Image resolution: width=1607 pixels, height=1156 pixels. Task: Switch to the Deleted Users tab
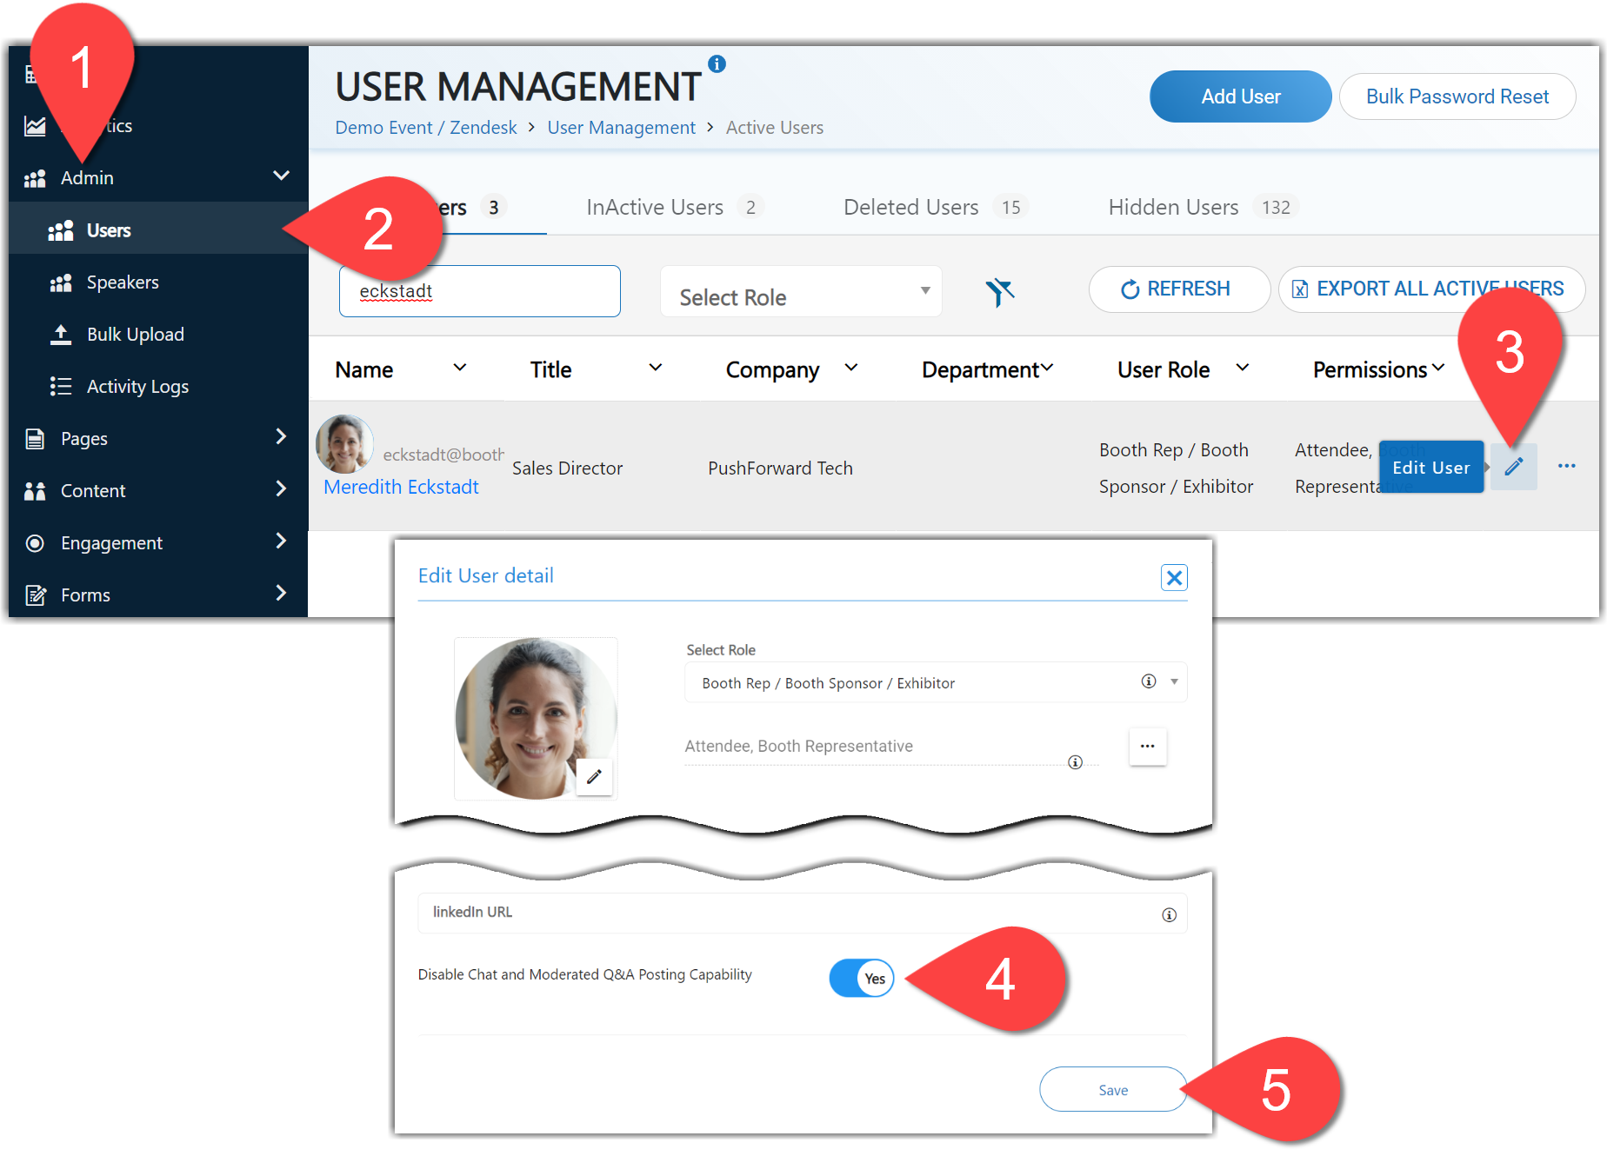point(911,208)
